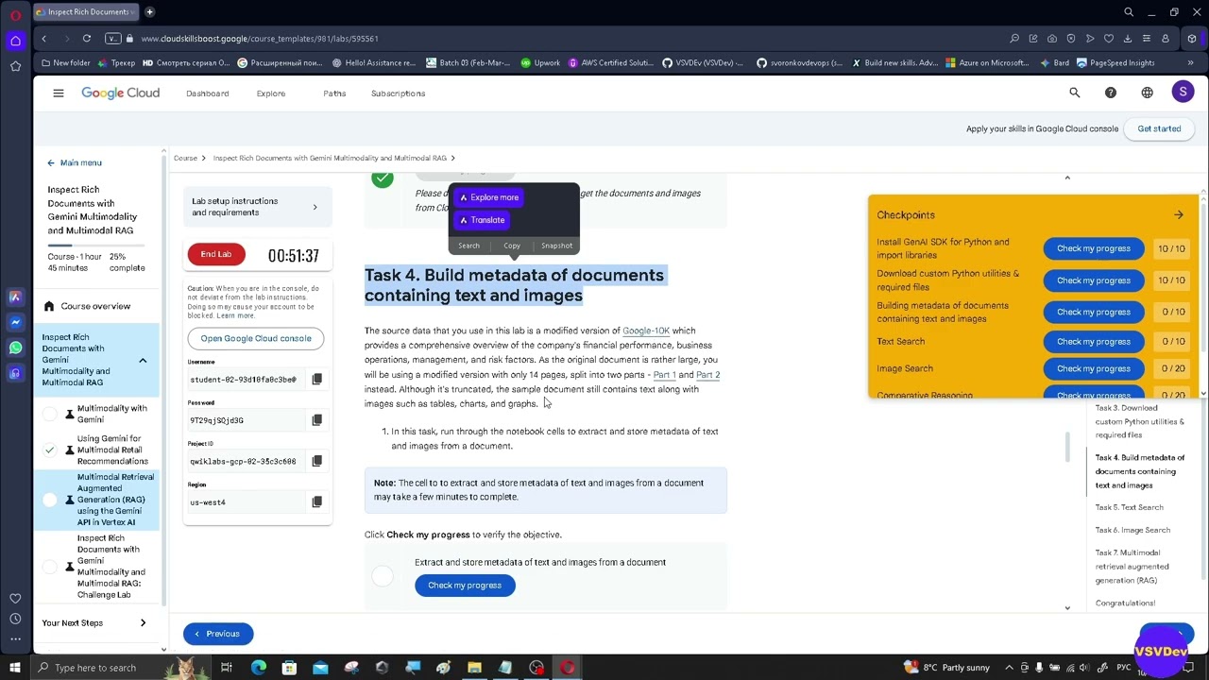Open the ad blocker shield icon
The height and width of the screenshot is (680, 1209).
pos(1071,39)
